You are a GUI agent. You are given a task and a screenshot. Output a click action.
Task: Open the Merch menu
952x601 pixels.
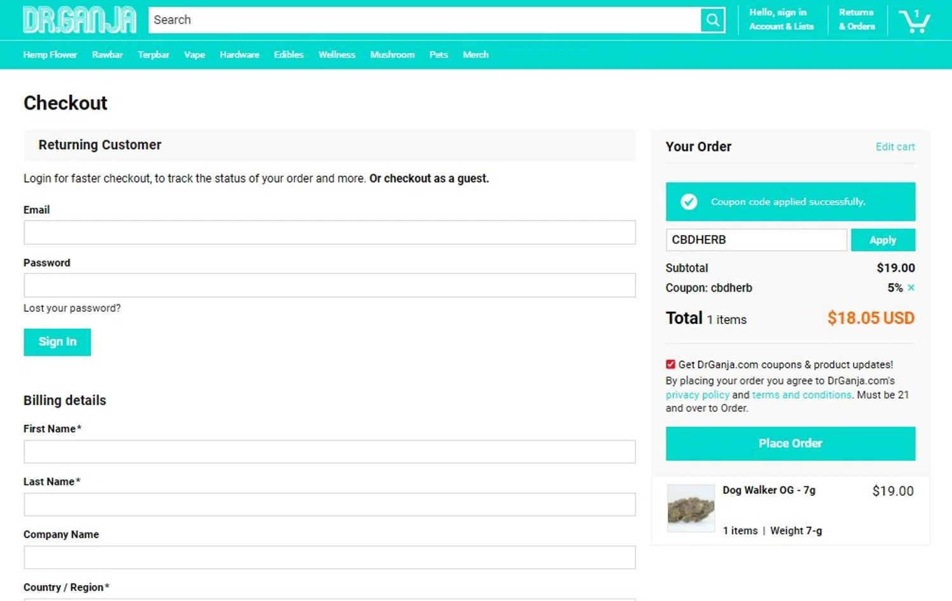(x=475, y=55)
